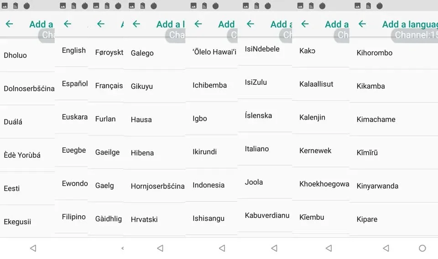
Task: Choose Indonesia language entry
Action: tap(211, 185)
